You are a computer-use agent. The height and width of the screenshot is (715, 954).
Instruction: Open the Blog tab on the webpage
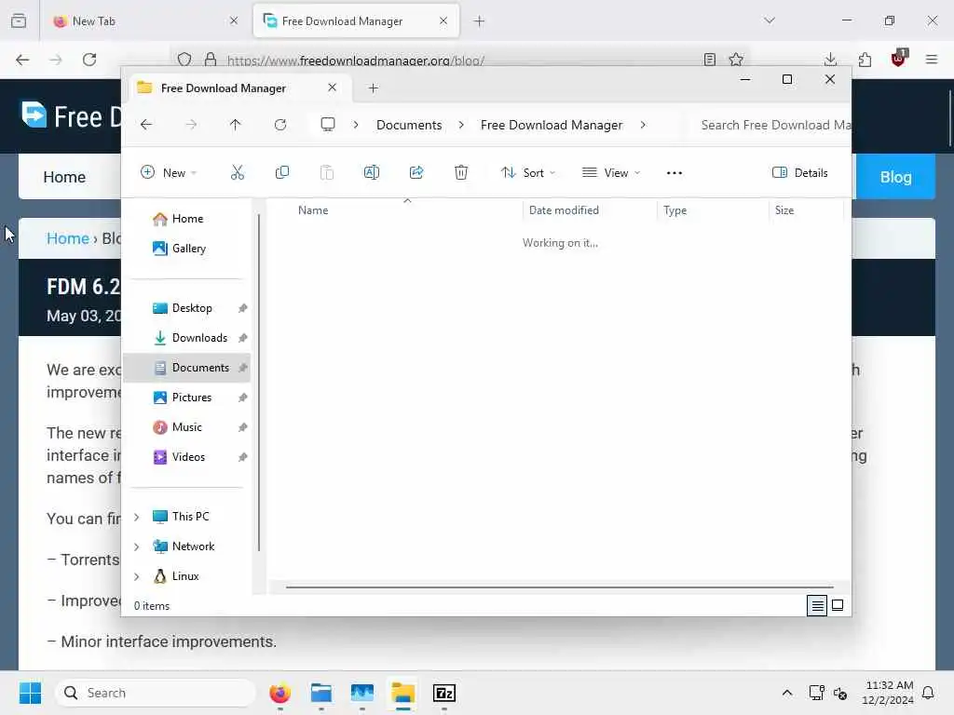[895, 177]
